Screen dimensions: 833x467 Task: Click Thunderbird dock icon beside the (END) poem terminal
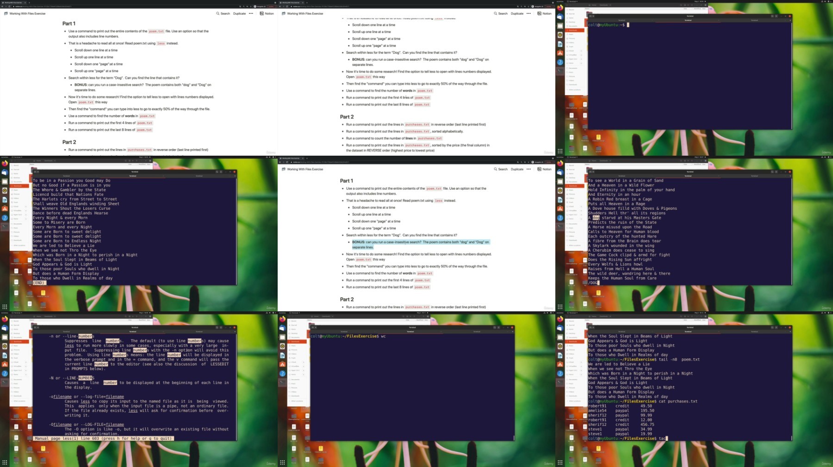(5, 172)
